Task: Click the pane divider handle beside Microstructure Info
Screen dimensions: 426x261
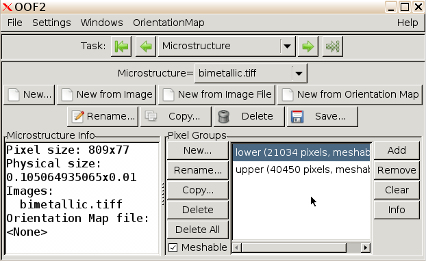Action: [163, 194]
